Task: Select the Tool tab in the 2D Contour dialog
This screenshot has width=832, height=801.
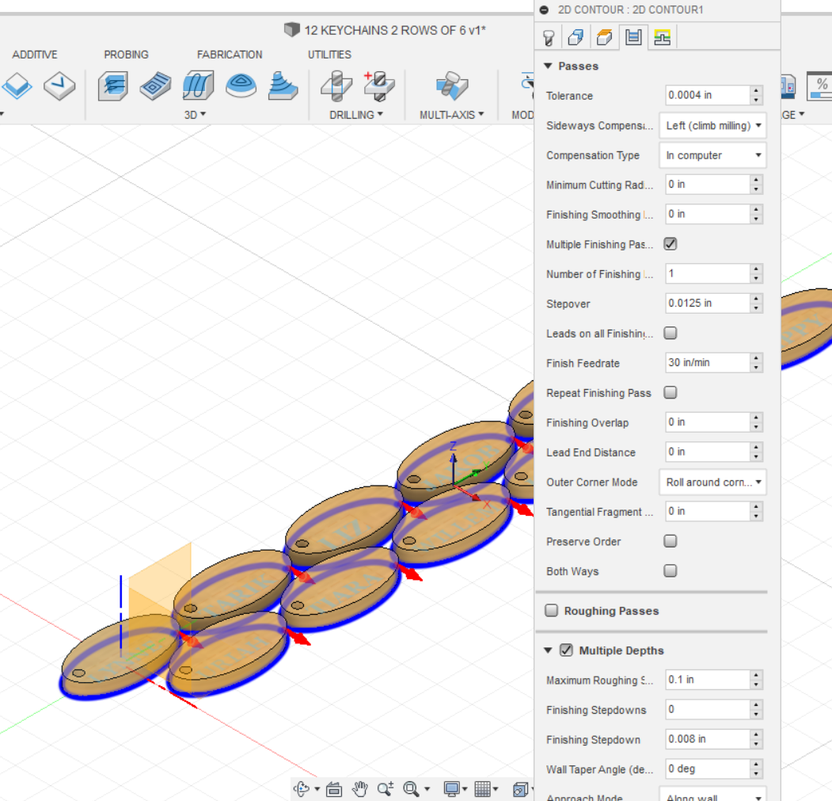Action: click(549, 36)
